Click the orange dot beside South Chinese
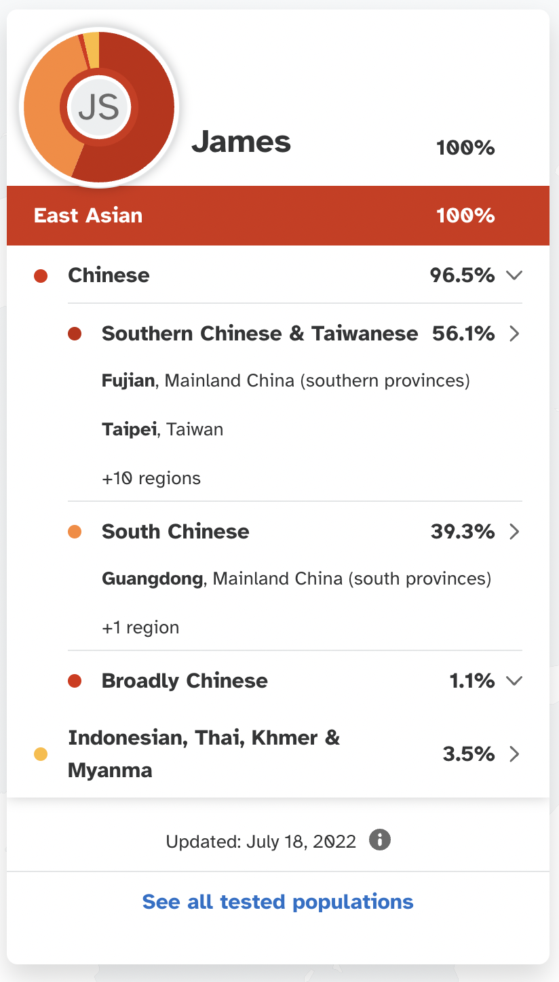This screenshot has width=559, height=982. pyautogui.click(x=75, y=532)
